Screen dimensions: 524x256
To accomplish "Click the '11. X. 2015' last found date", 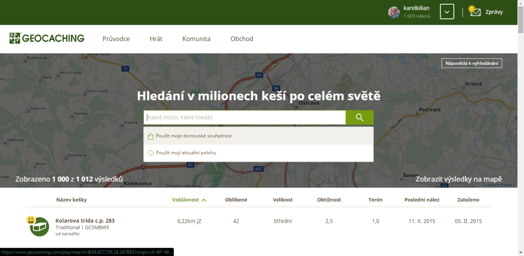I will (x=422, y=221).
